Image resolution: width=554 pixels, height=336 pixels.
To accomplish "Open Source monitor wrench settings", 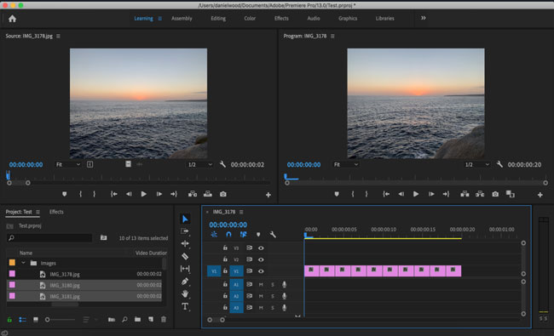I will [x=222, y=164].
